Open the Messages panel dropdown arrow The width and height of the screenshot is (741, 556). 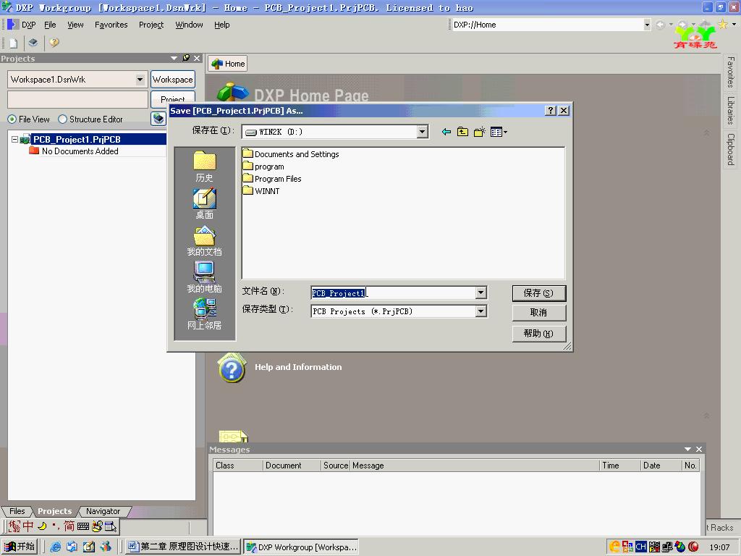click(x=687, y=449)
